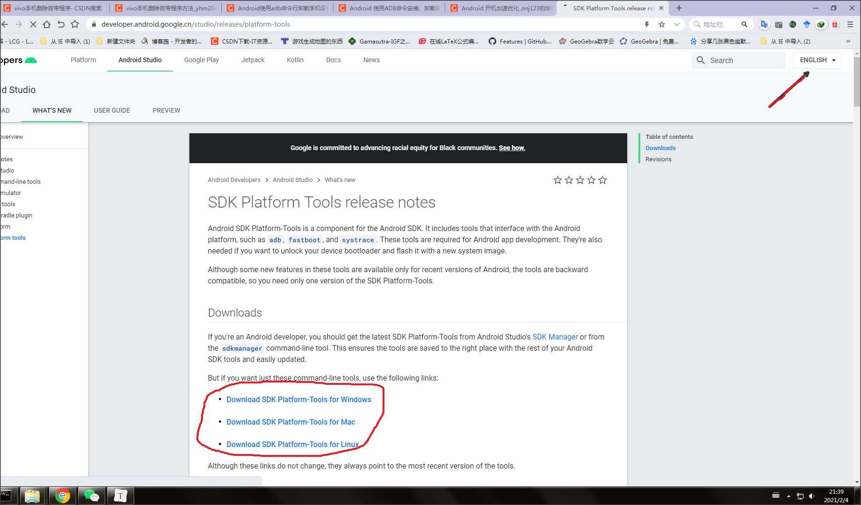This screenshot has width=861, height=505.
Task: Open the PDF extension icon
Action: pyautogui.click(x=836, y=24)
